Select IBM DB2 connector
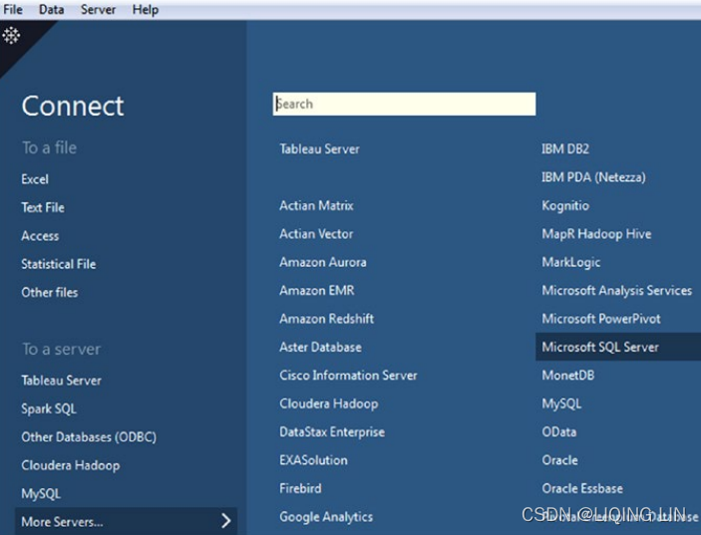 click(x=565, y=149)
